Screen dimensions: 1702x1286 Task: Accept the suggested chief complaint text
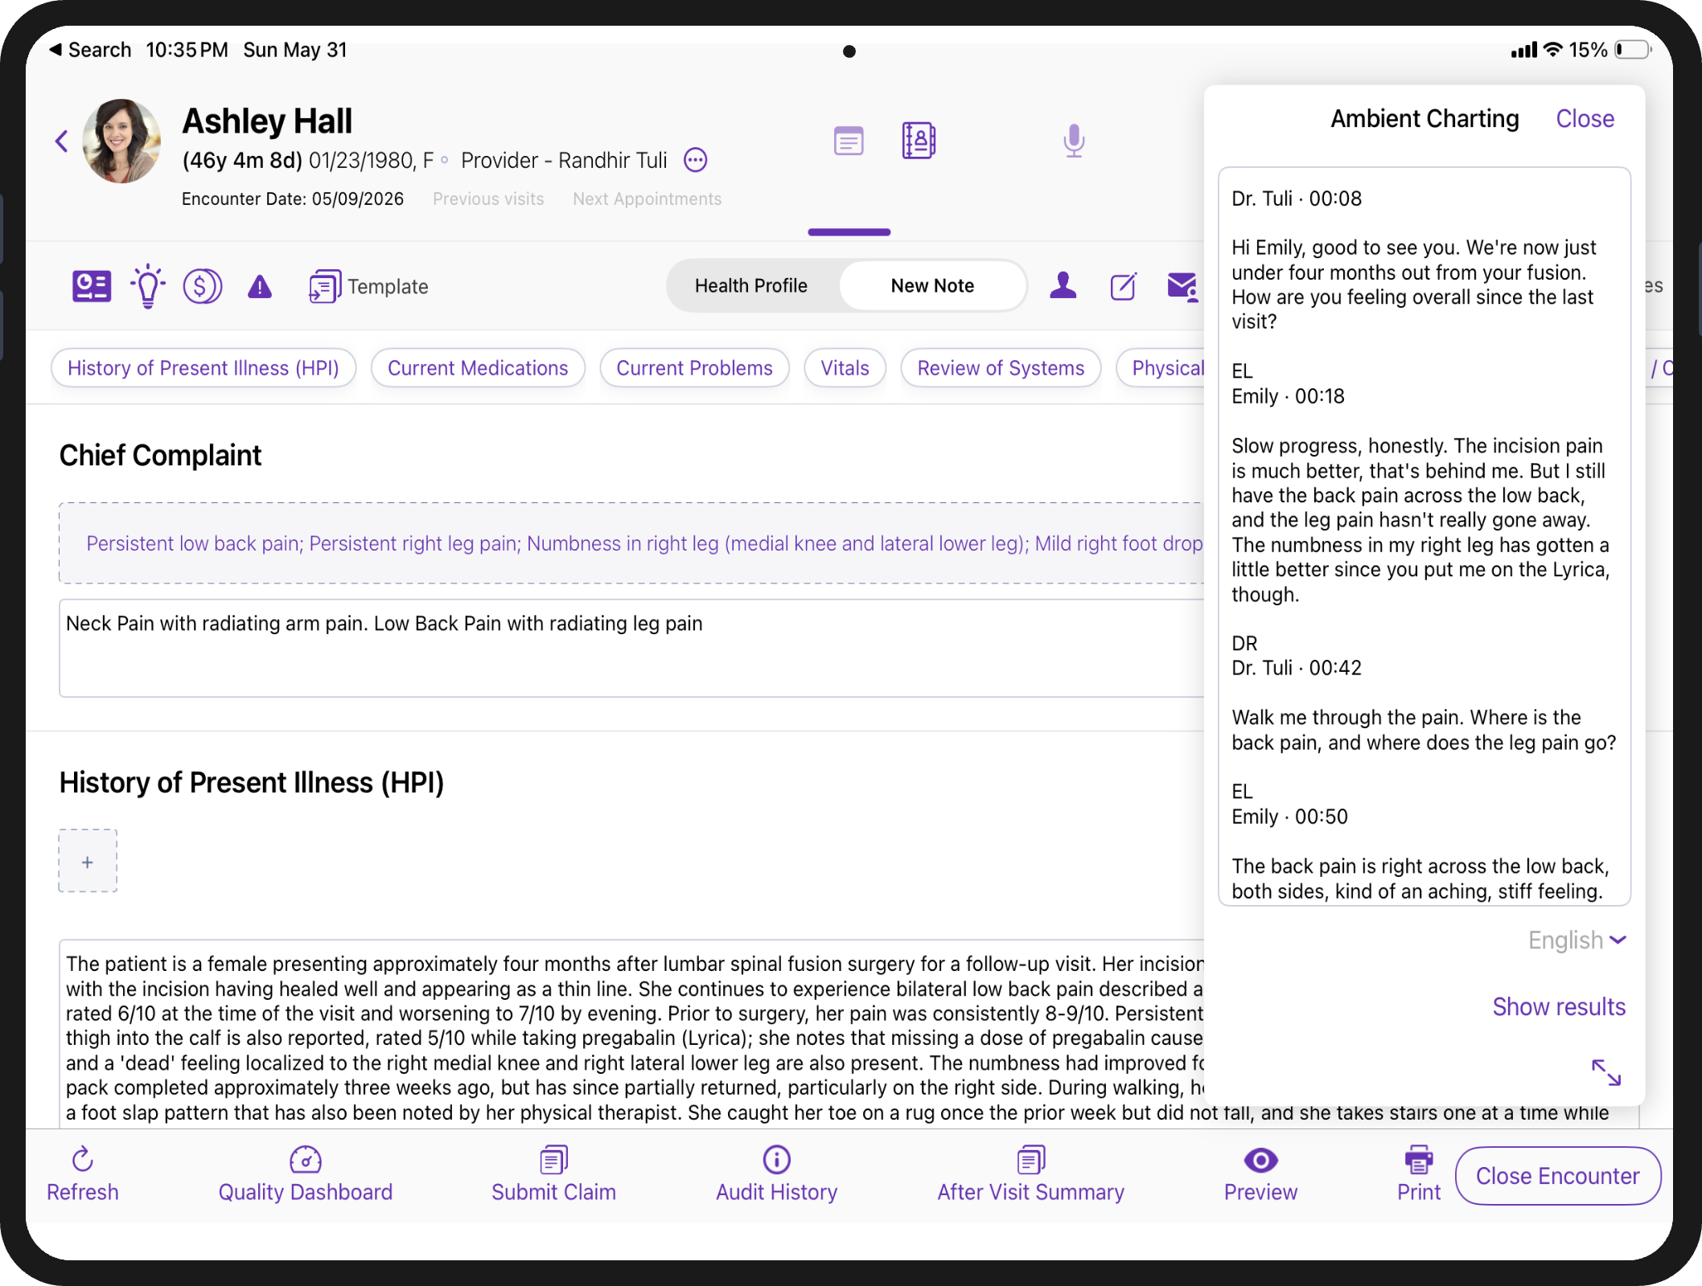point(631,543)
